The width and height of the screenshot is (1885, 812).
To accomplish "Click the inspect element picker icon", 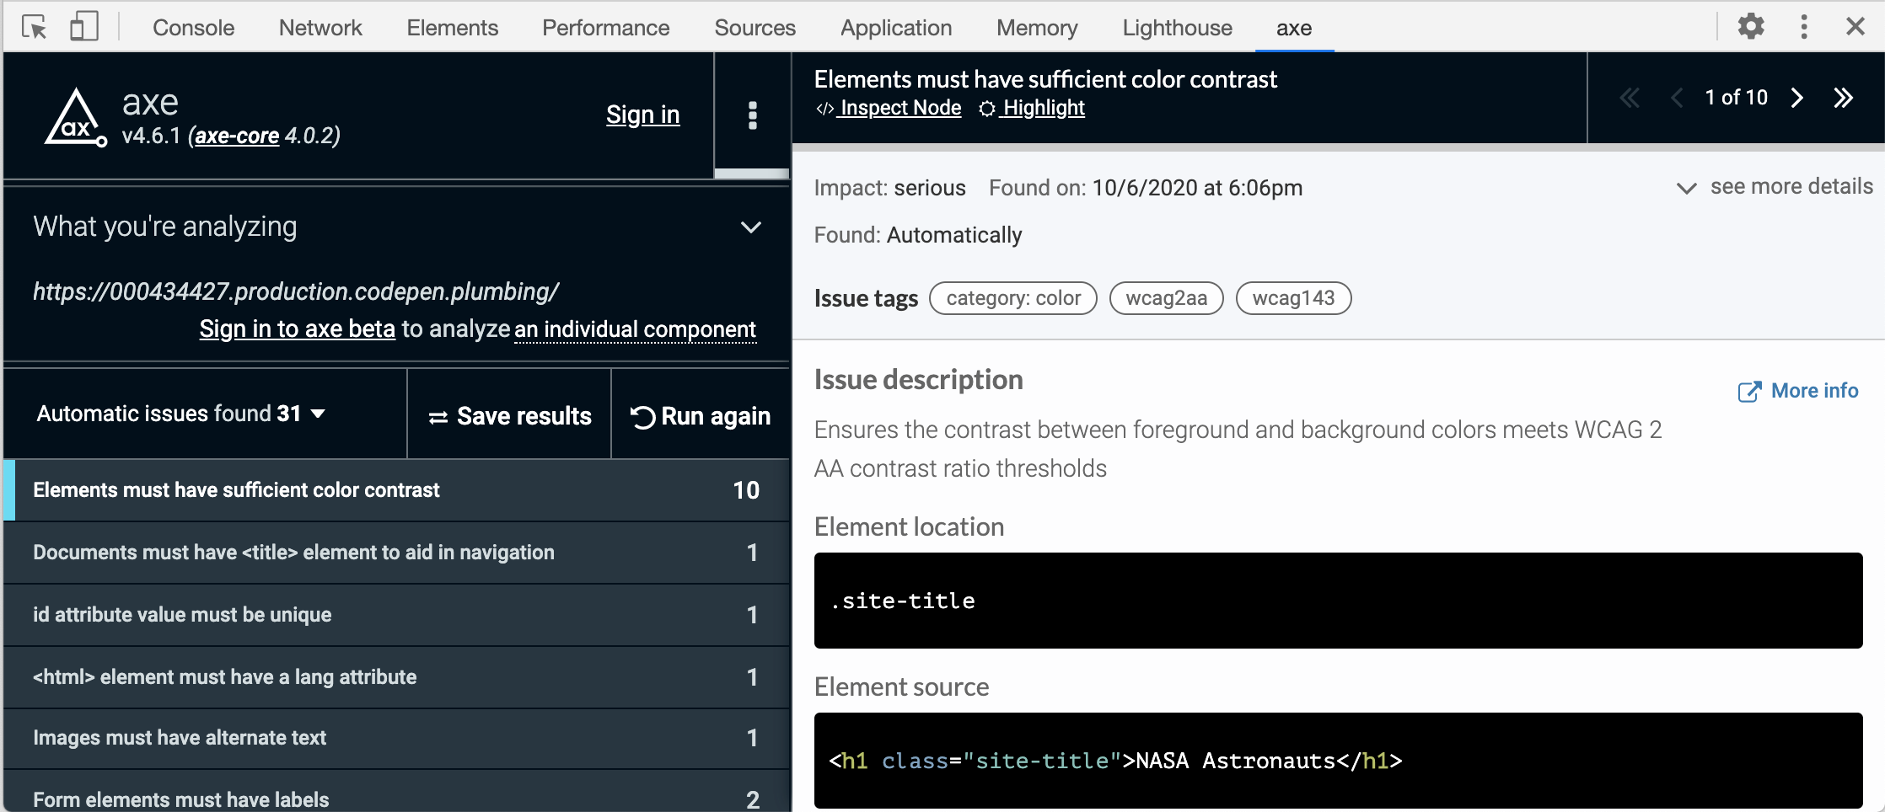I will 35,27.
